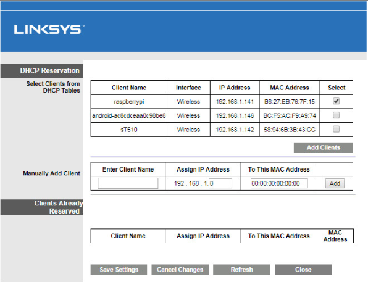Uncheck the raspberrypi select checkbox

coord(336,101)
